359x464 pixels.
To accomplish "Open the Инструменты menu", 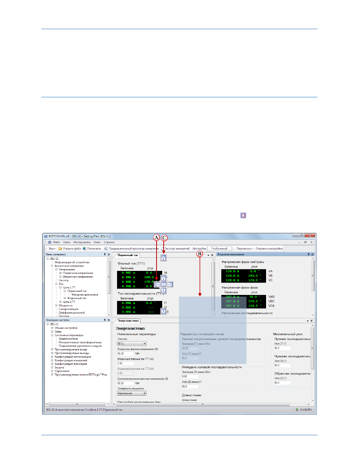I will click(x=82, y=242).
